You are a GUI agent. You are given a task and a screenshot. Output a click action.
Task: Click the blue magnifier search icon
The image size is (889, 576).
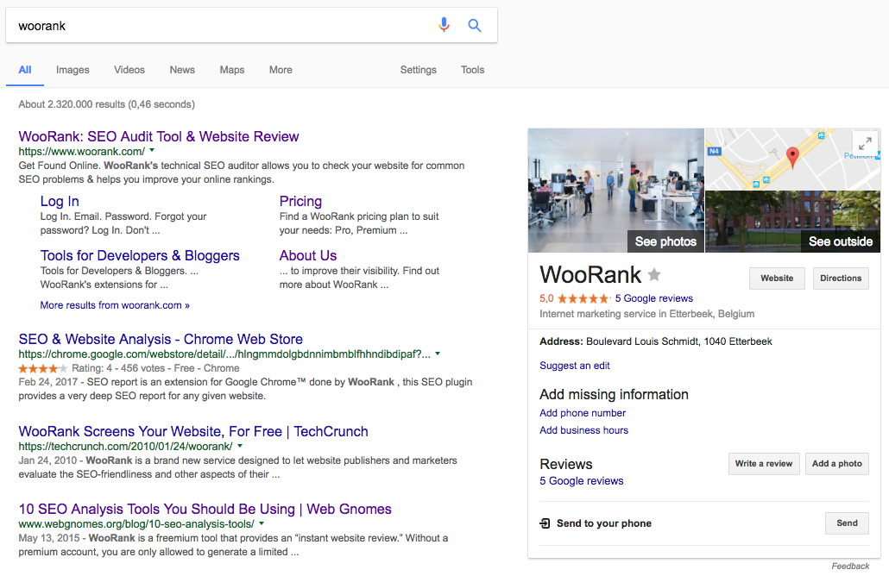475,26
